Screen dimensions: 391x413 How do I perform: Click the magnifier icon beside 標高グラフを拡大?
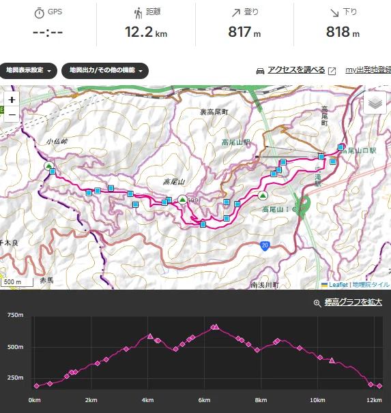[x=317, y=303]
